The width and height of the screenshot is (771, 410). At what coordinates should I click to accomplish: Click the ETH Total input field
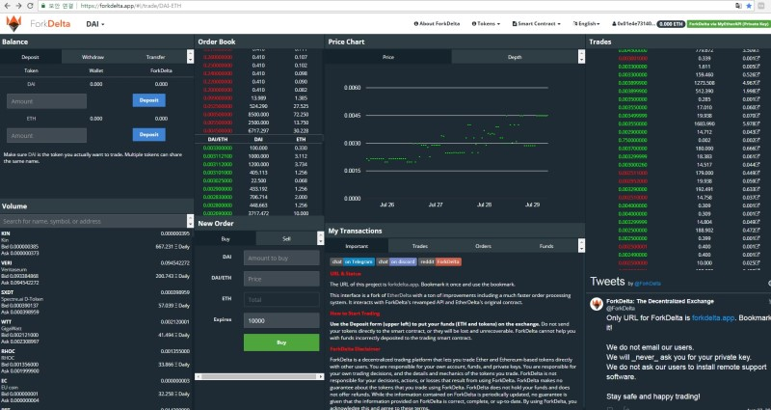tap(281, 299)
